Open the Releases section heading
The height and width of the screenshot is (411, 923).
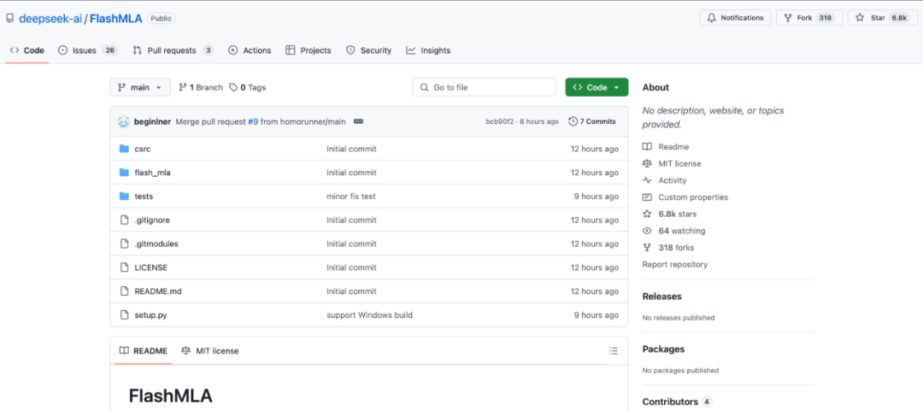[662, 297]
